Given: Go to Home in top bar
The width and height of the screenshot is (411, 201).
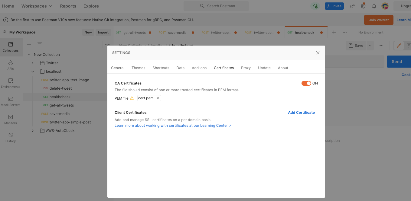Looking at the screenshot, I should click(x=8, y=6).
